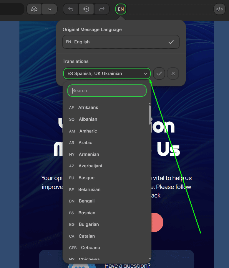Select English as original message language
Screen dimensions: 229x268
click(121, 42)
